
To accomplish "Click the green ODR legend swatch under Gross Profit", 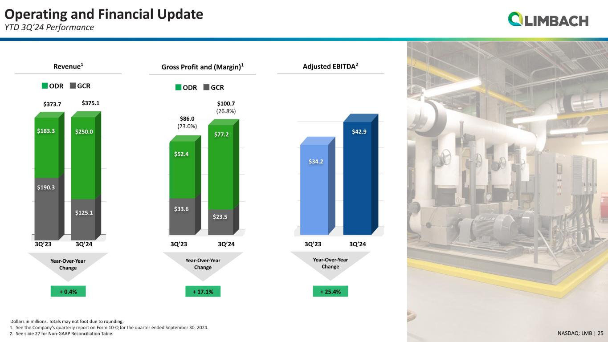I will [x=178, y=88].
